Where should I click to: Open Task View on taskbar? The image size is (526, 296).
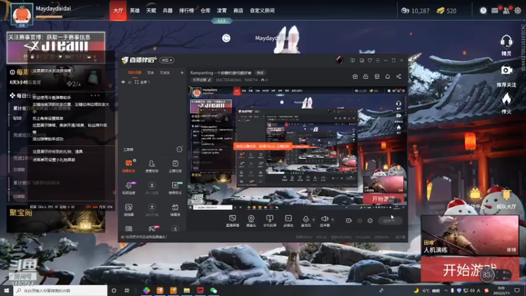(x=127, y=290)
